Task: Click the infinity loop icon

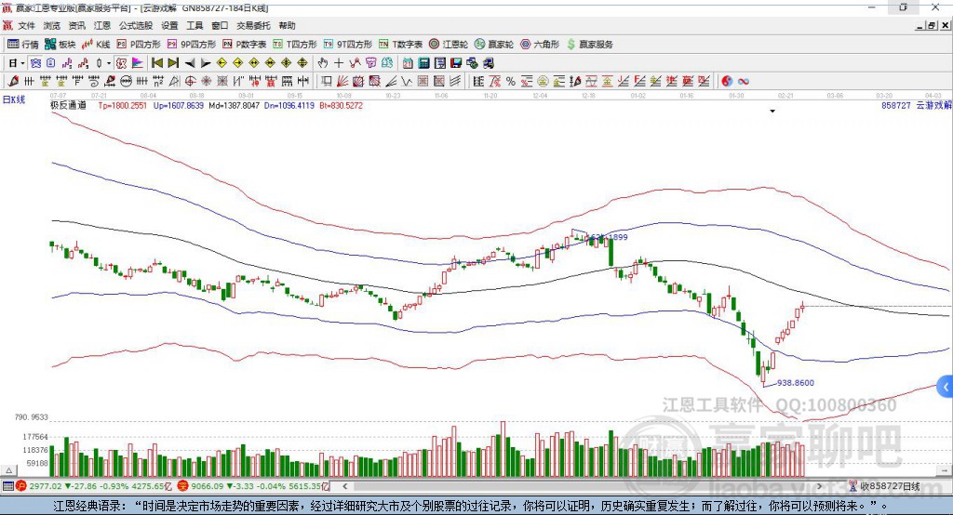Action: point(743,82)
